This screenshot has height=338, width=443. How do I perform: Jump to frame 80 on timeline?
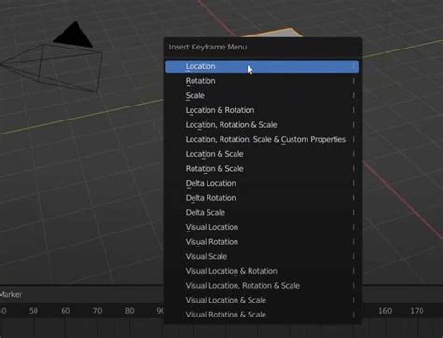point(129,311)
